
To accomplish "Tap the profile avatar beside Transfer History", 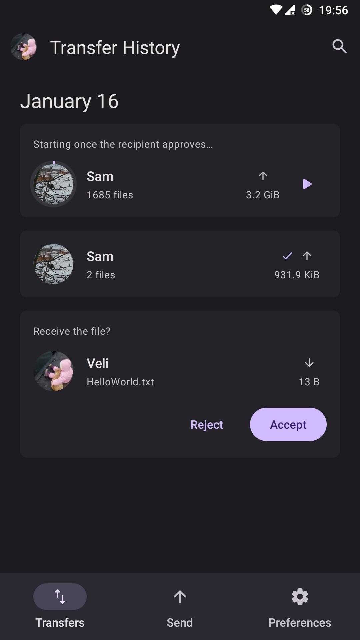I will 23,47.
